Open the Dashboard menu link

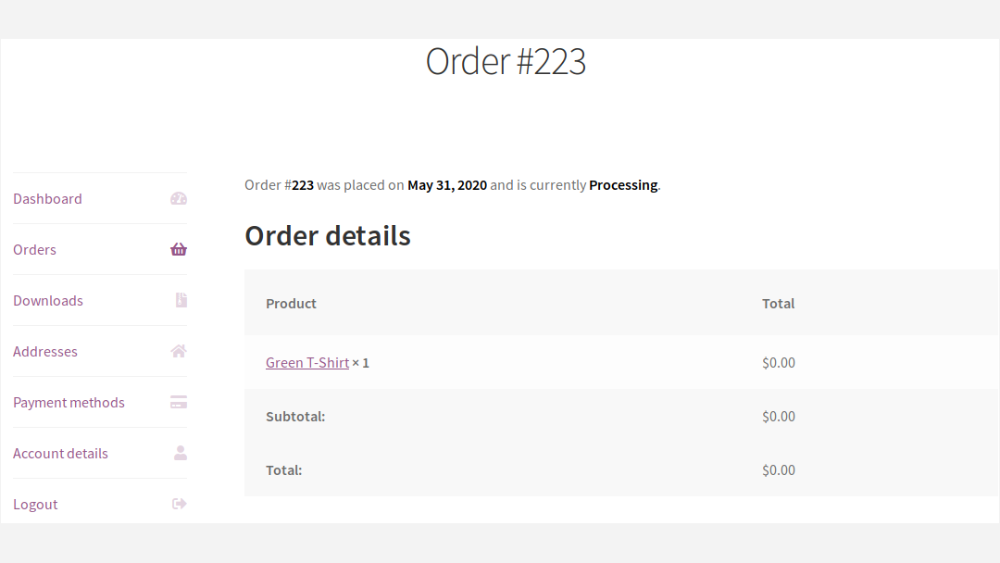point(48,199)
